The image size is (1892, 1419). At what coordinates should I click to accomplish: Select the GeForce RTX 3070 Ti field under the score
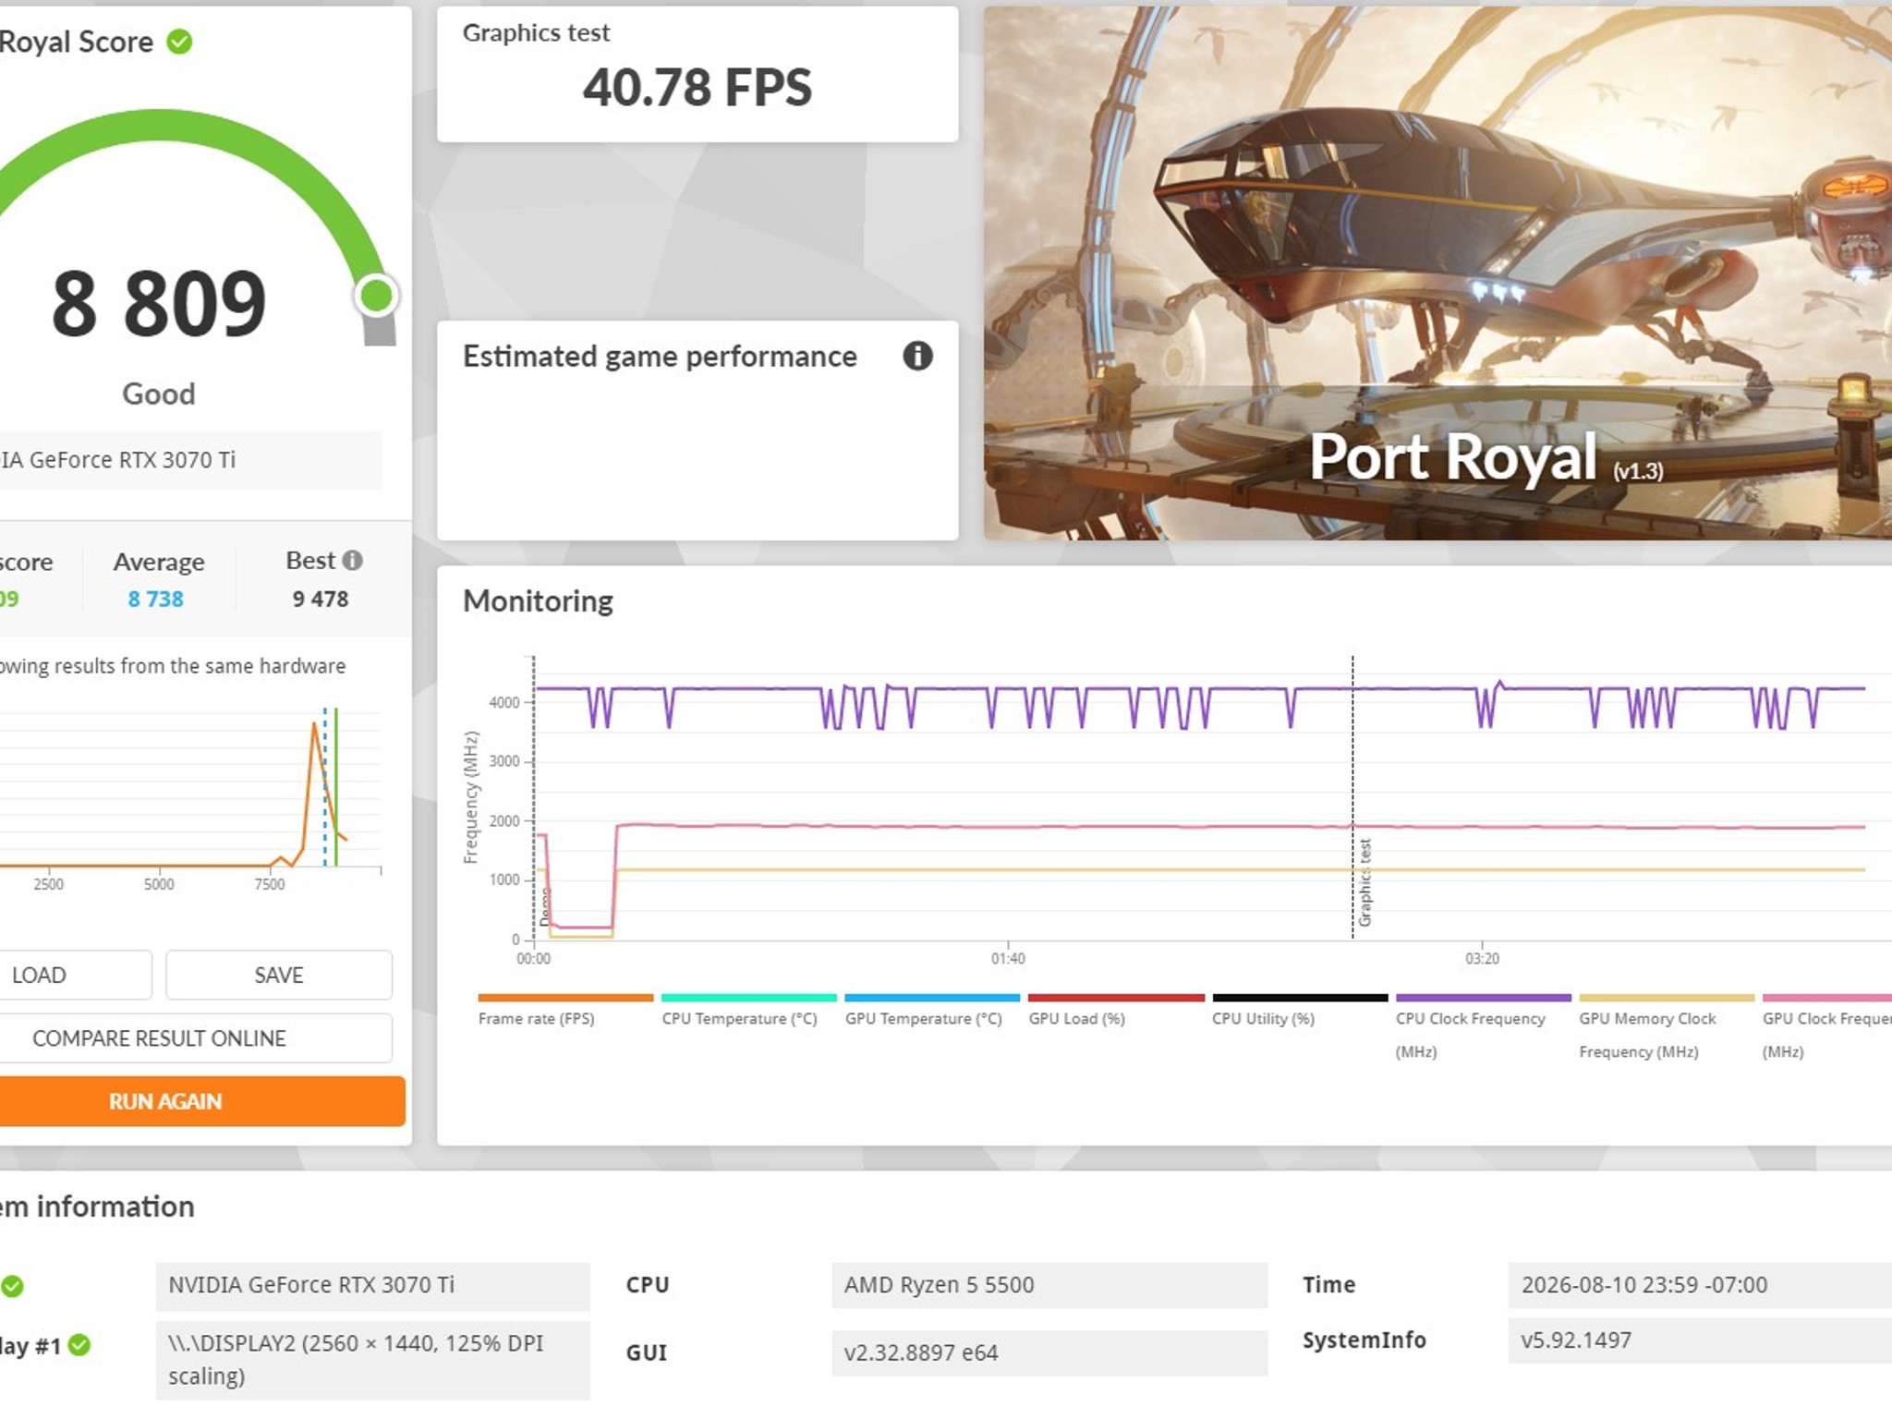click(x=190, y=460)
